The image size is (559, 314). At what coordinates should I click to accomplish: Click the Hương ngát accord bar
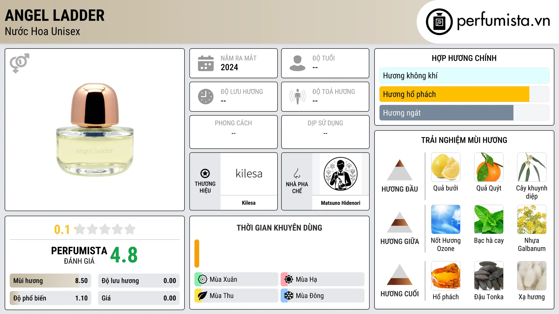464,113
